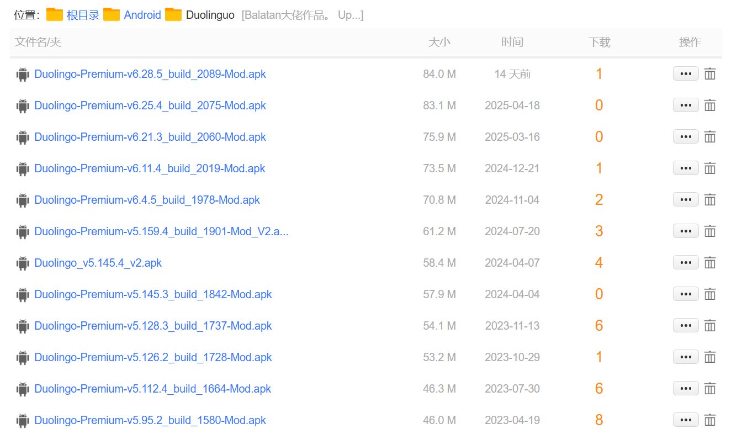Open more options for v5.128.3 build 1737
This screenshot has height=434, width=742.
pos(686,325)
